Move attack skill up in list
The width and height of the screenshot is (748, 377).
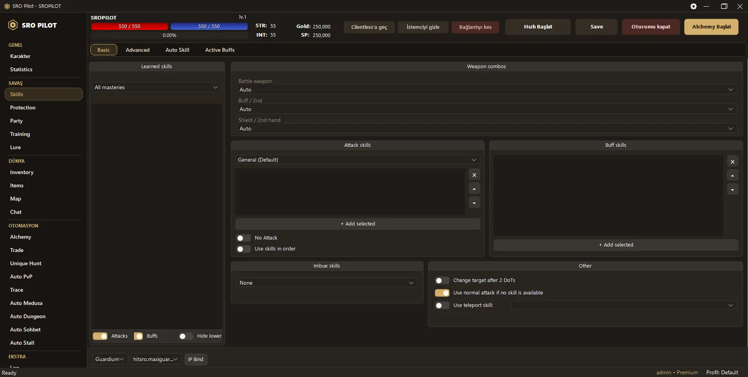474,189
